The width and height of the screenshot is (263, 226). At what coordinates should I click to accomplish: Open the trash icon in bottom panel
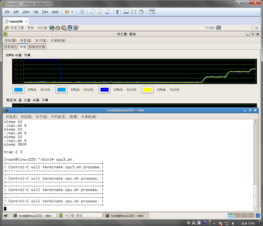[258, 215]
